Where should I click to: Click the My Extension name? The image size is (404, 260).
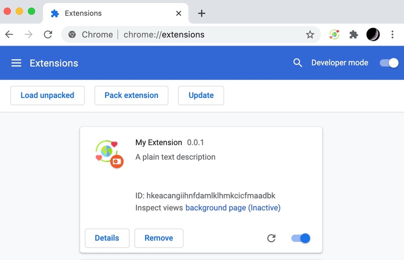[159, 142]
